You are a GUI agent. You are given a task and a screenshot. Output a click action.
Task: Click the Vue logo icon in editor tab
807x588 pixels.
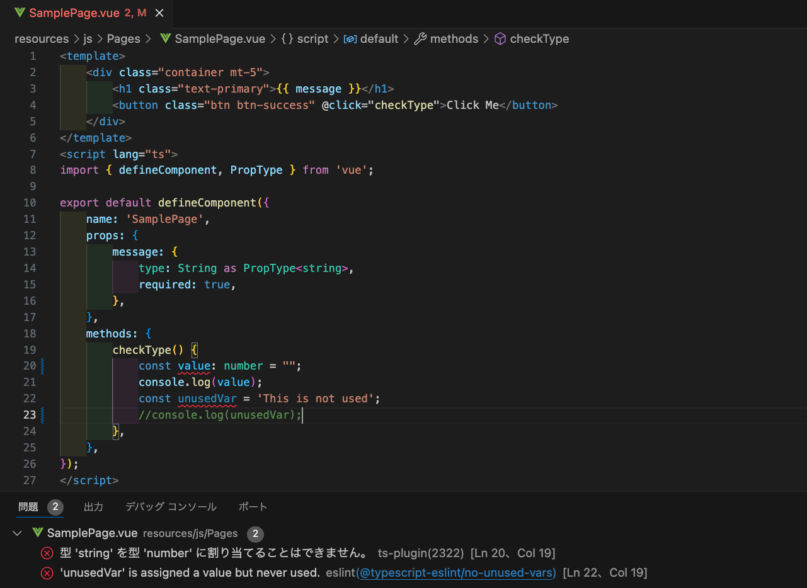click(x=20, y=13)
